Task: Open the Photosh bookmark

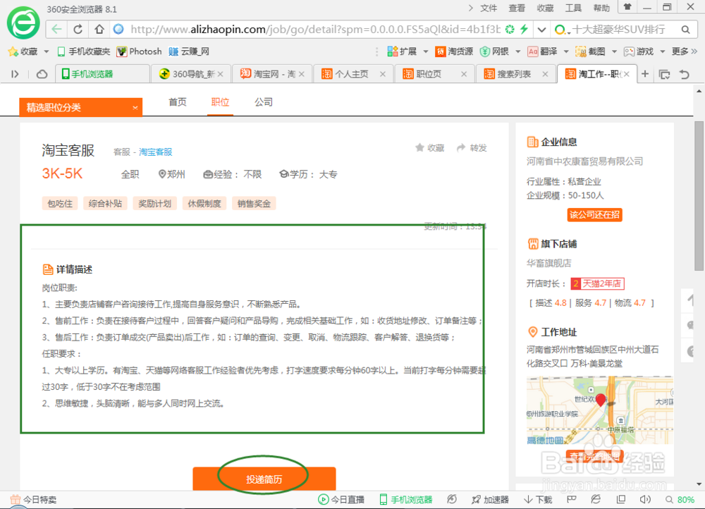Action: pyautogui.click(x=139, y=51)
